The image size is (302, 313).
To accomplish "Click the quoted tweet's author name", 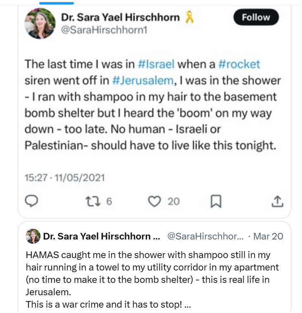I will coord(102,236).
